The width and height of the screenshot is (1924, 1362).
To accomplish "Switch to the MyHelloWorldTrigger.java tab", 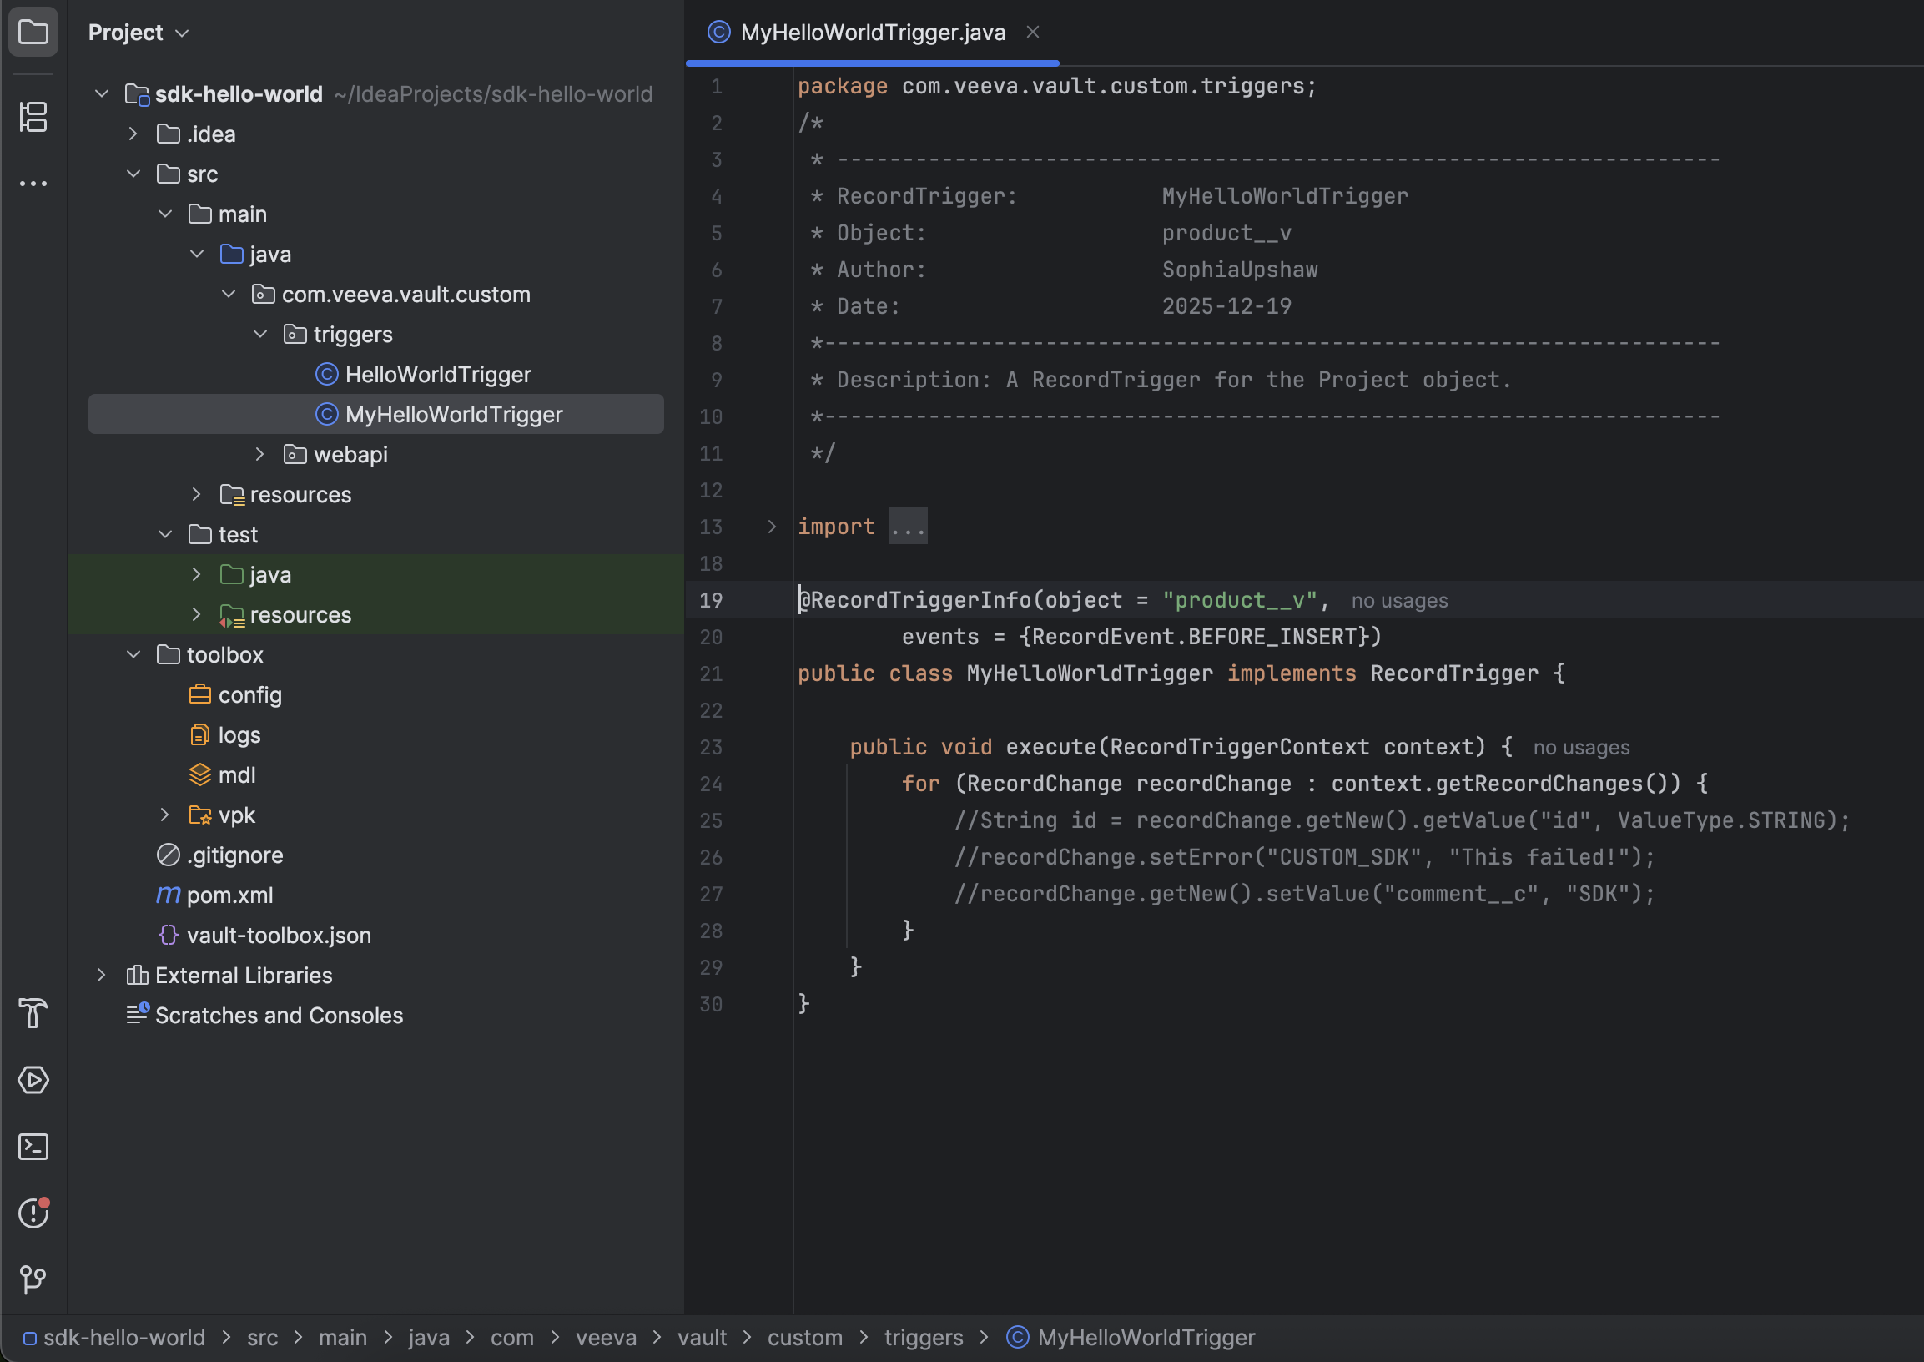I will click(872, 32).
